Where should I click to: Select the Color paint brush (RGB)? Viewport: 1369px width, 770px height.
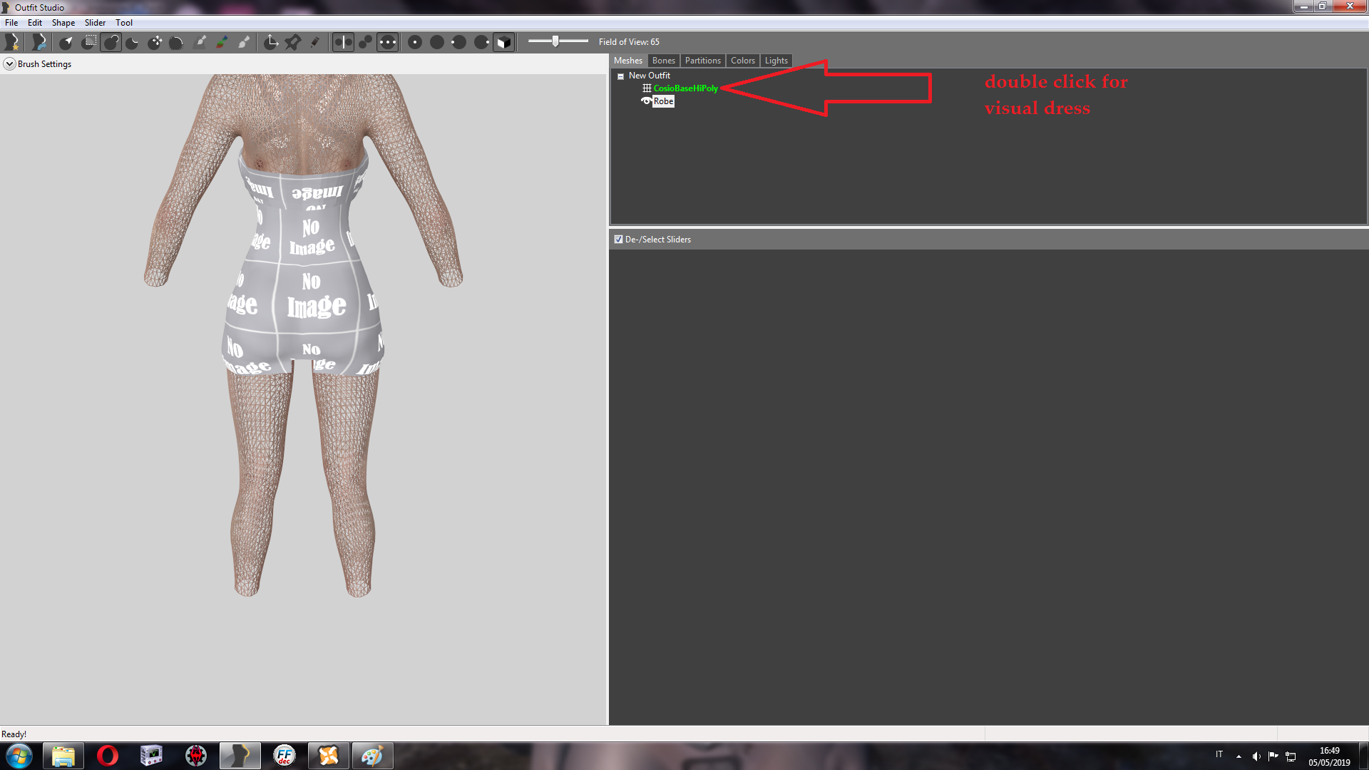[x=222, y=43]
